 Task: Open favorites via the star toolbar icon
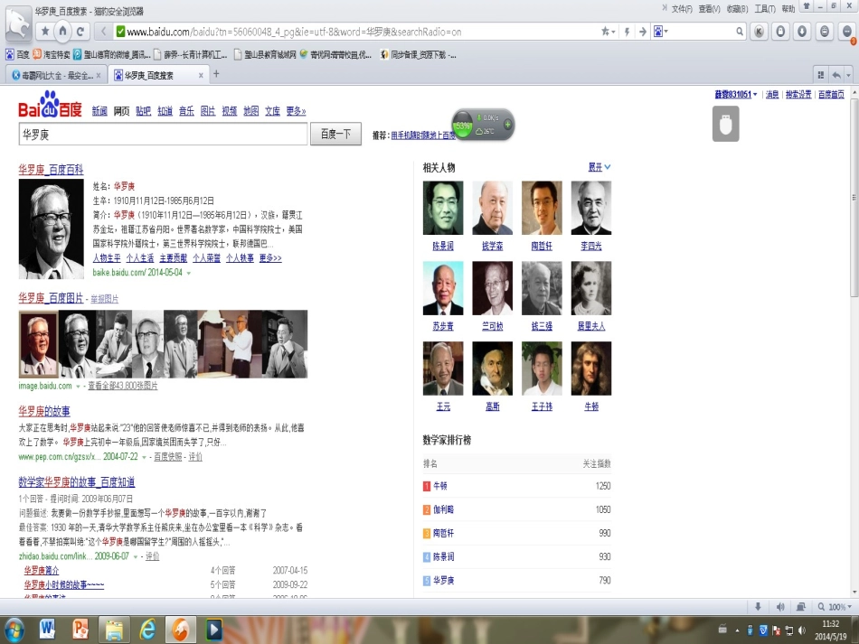click(x=45, y=32)
